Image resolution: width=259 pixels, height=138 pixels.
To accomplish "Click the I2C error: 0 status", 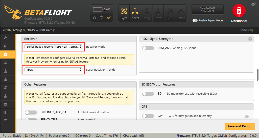I will tap(83, 136).
